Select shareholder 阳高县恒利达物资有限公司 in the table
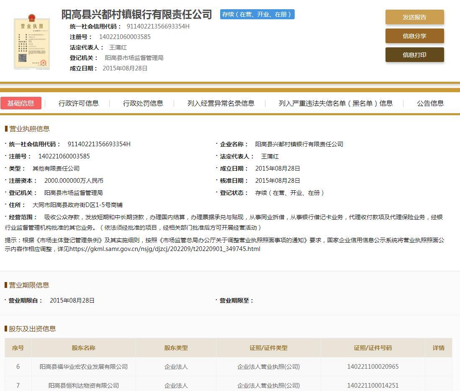The height and width of the screenshot is (391, 460). tap(82, 386)
